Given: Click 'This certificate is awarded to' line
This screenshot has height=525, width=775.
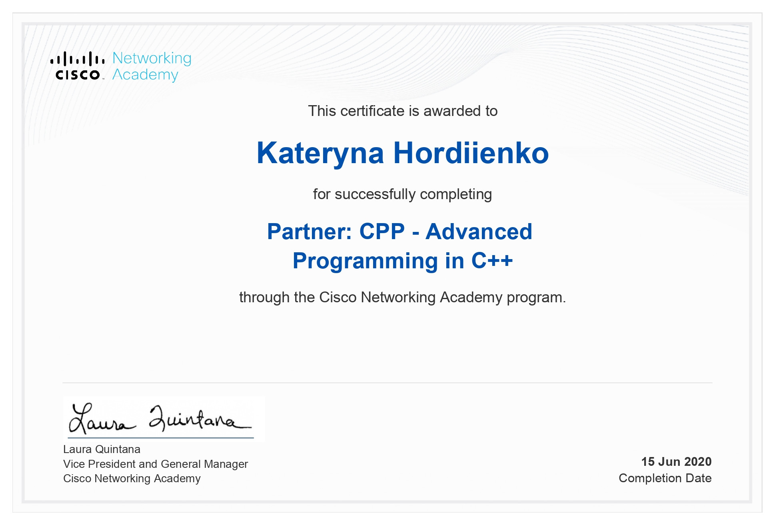Looking at the screenshot, I should (403, 111).
